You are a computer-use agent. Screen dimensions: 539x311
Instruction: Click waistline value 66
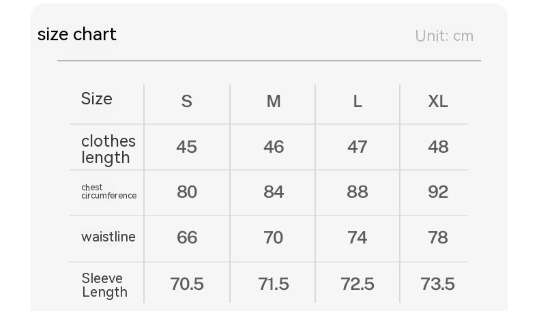186,237
